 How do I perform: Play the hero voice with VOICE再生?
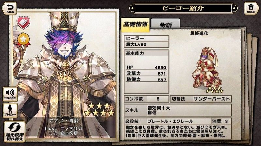coord(10,94)
